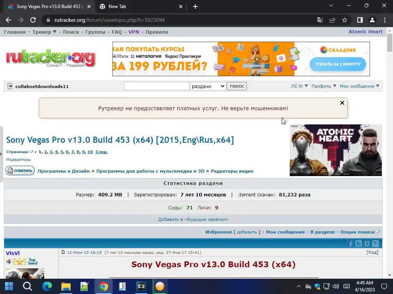Click the browser forward arrow
The image size is (393, 294).
point(21,20)
